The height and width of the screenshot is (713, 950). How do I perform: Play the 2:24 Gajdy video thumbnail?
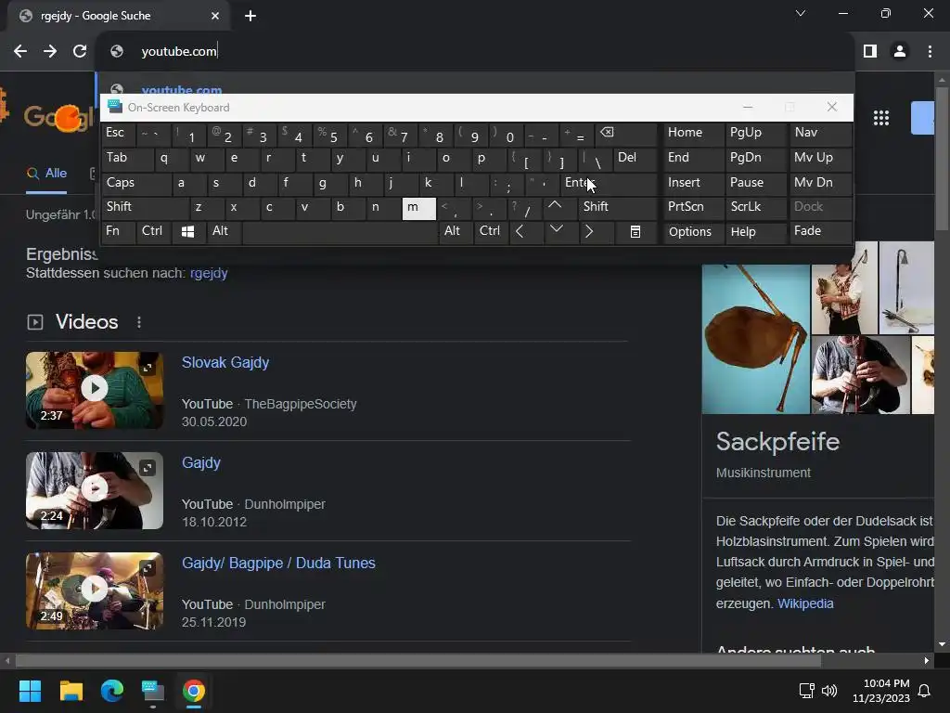click(95, 490)
